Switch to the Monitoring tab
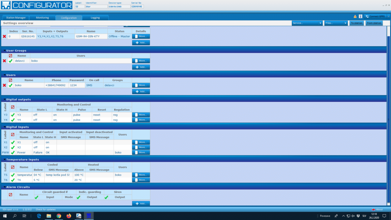This screenshot has height=220, width=391. pyautogui.click(x=42, y=18)
